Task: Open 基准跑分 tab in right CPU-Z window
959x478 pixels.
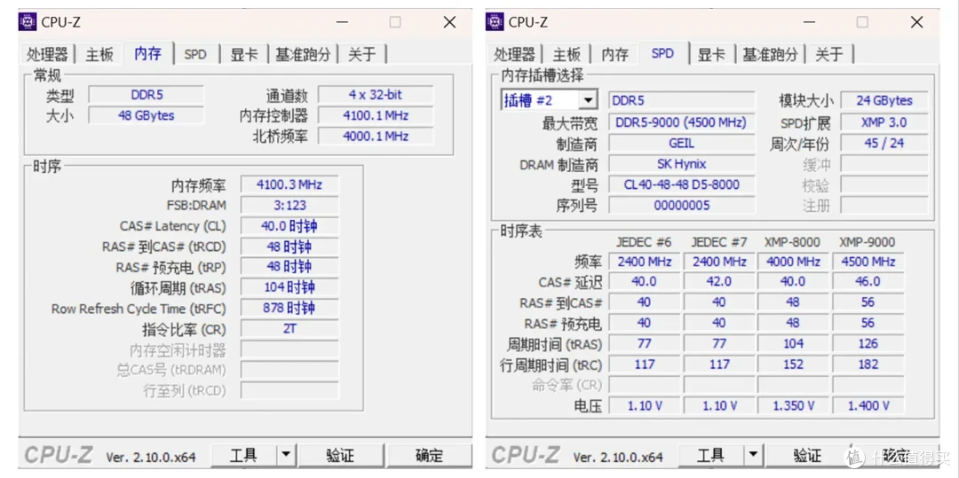Action: click(770, 54)
